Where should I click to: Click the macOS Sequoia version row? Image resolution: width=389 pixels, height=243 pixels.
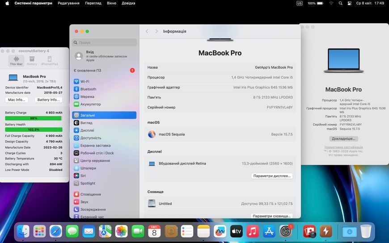click(220, 134)
